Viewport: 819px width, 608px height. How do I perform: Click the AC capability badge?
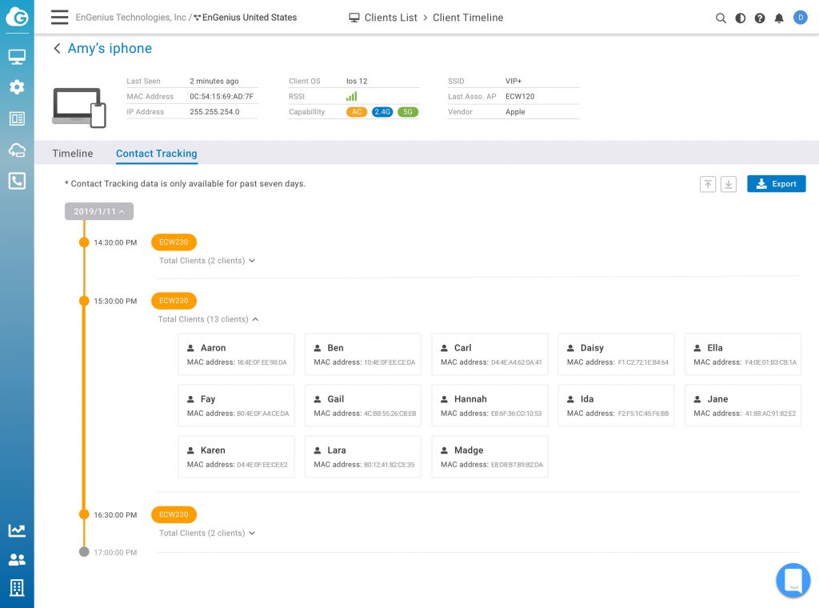(x=357, y=112)
